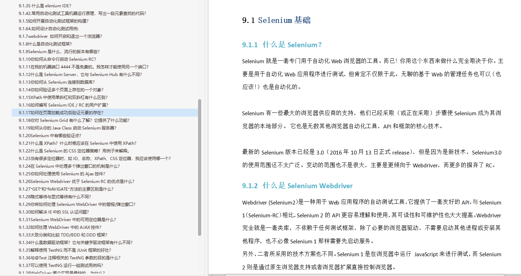Open 9.1.24 在 Selenium 中处理多个弹出窗口的机制
This screenshot has height=276, width=521.
69,166
